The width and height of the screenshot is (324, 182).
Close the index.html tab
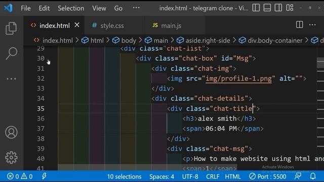point(77,25)
